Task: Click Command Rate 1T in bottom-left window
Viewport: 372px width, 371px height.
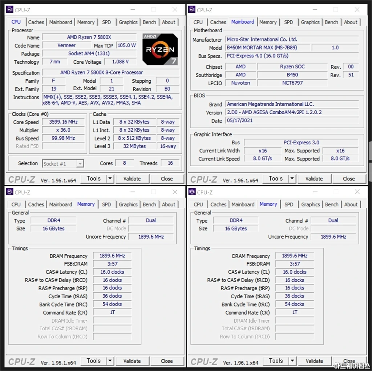Action: (112, 312)
